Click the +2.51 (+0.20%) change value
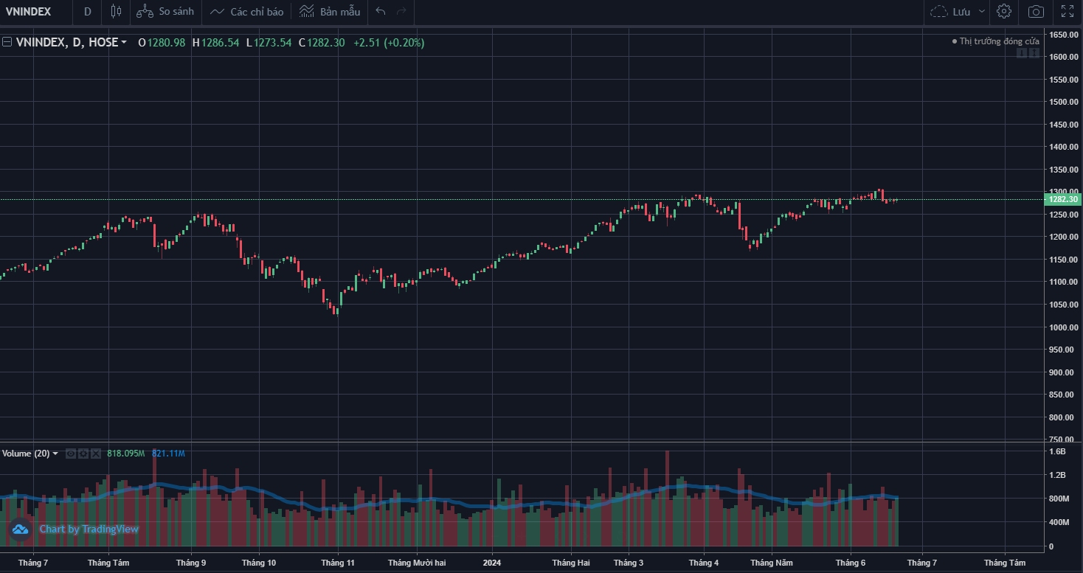Screen dimensions: 1083x573 point(389,43)
